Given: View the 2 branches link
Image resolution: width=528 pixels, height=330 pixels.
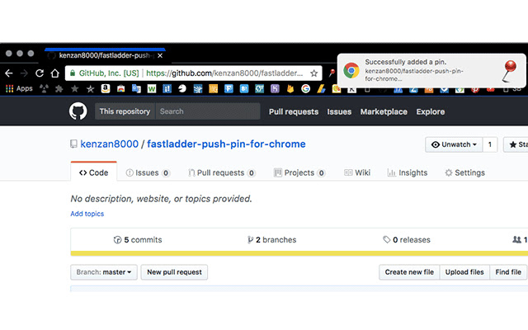Looking at the screenshot, I should click(271, 240).
